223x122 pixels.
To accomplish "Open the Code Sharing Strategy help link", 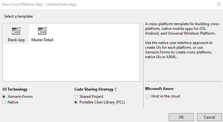I will (x=115, y=89).
